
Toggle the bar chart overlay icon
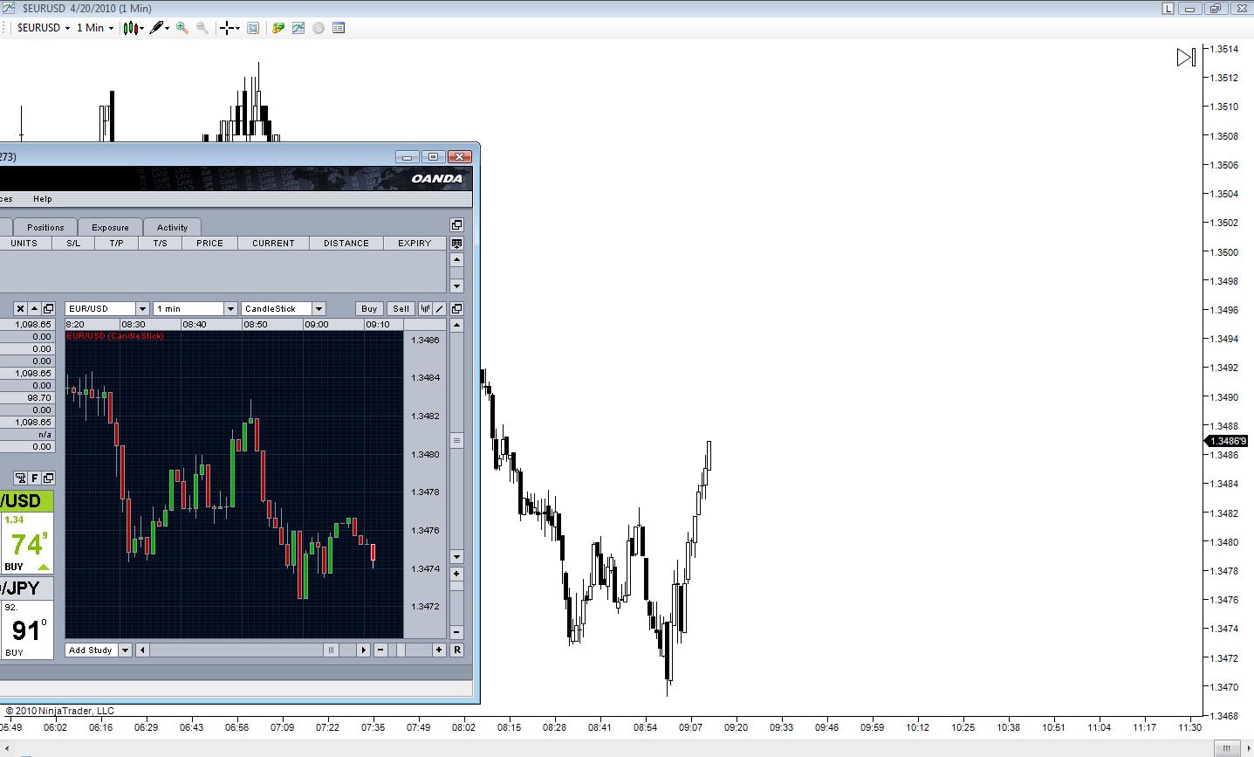click(x=426, y=308)
